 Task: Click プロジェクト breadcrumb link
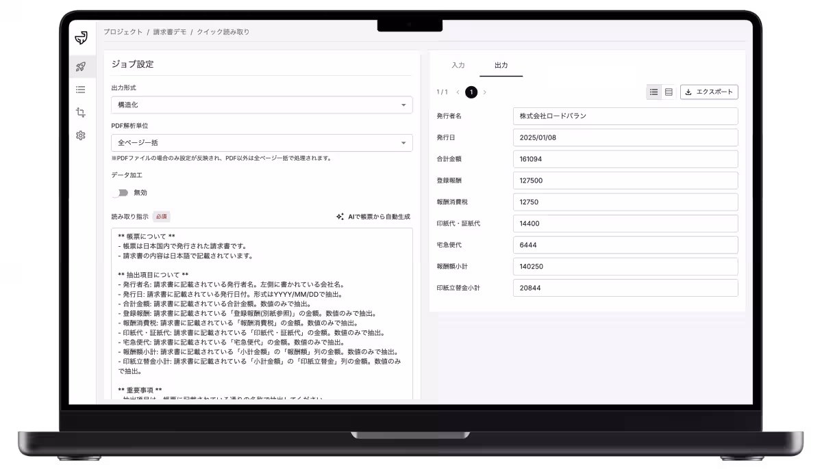point(123,32)
